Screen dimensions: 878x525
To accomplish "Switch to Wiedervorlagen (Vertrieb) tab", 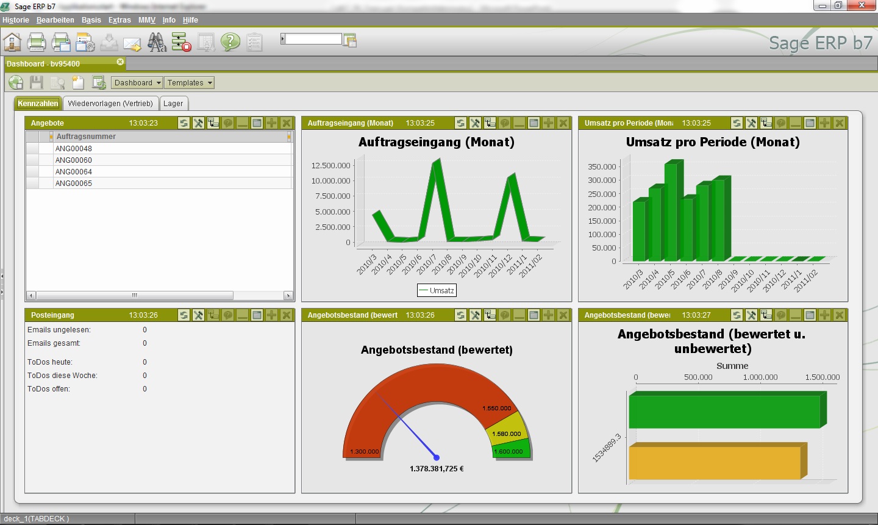I will [x=110, y=104].
